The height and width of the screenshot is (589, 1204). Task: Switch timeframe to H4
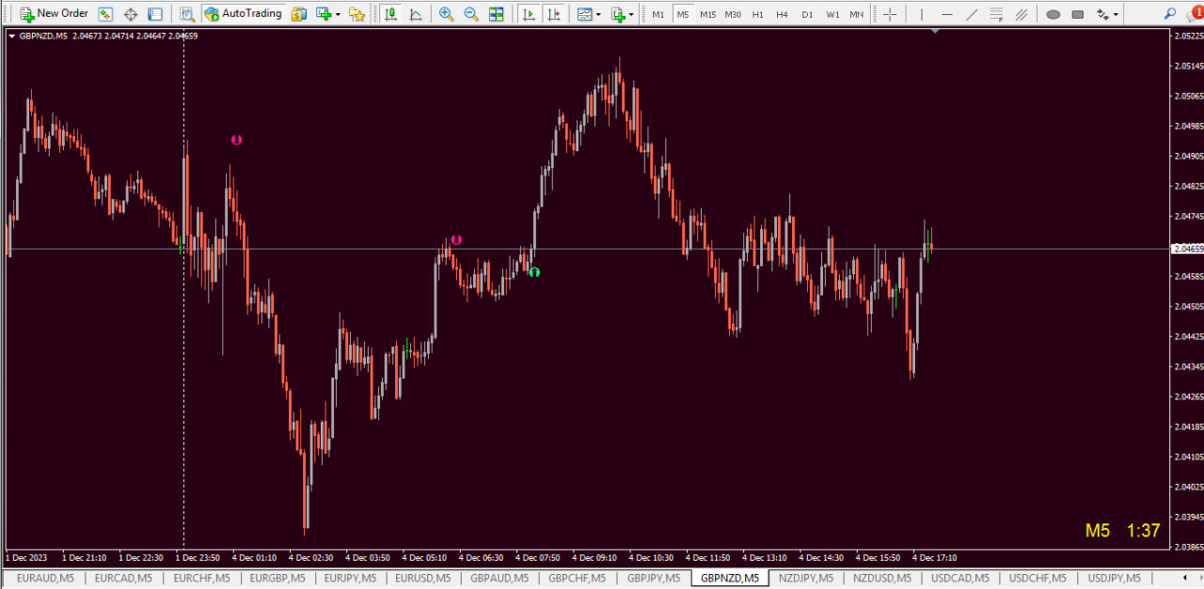pos(783,14)
